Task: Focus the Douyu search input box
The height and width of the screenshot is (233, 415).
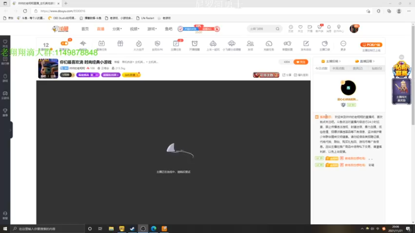Action: [x=261, y=29]
